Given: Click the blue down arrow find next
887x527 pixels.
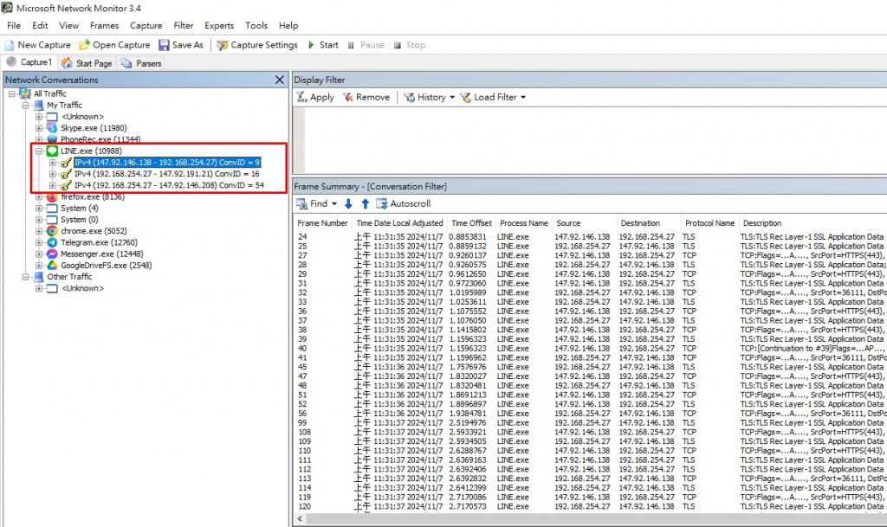Looking at the screenshot, I should [x=348, y=204].
